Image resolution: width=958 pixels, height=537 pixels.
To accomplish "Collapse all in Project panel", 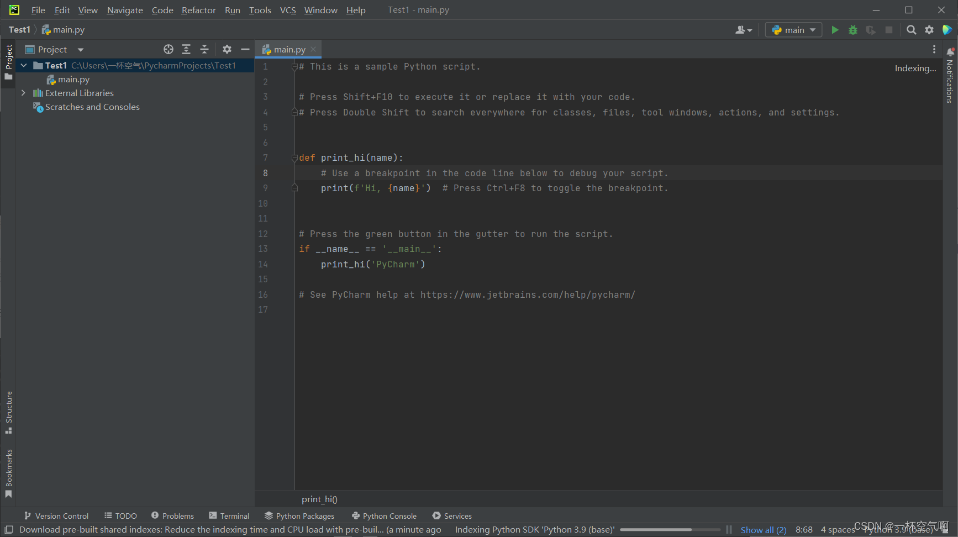I will click(204, 49).
